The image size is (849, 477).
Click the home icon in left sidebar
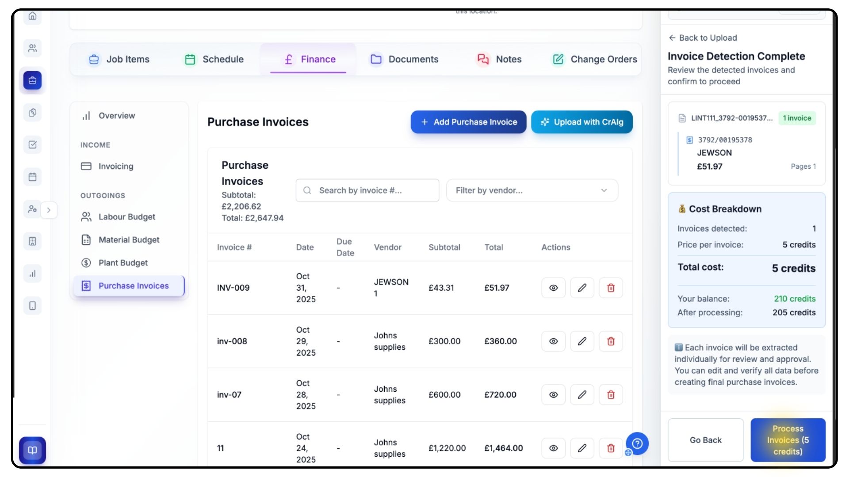pos(32,16)
